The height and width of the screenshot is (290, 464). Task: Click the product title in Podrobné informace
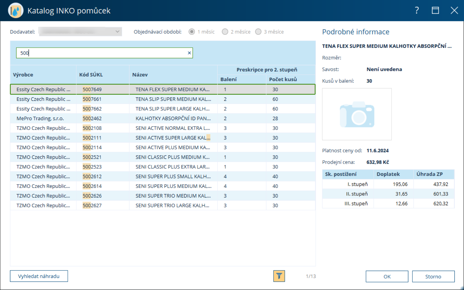(387, 46)
